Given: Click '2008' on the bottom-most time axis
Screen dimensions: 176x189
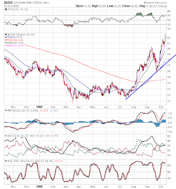Looking at the screenshot, I should tap(40, 187).
